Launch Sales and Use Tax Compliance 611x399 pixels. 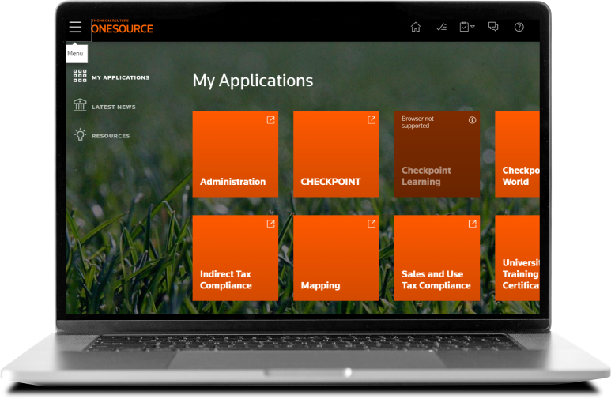tap(436, 258)
